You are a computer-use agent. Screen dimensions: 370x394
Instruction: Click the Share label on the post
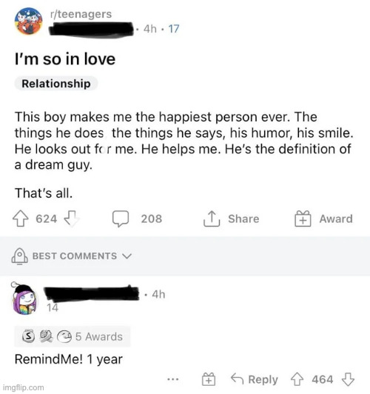point(243,218)
